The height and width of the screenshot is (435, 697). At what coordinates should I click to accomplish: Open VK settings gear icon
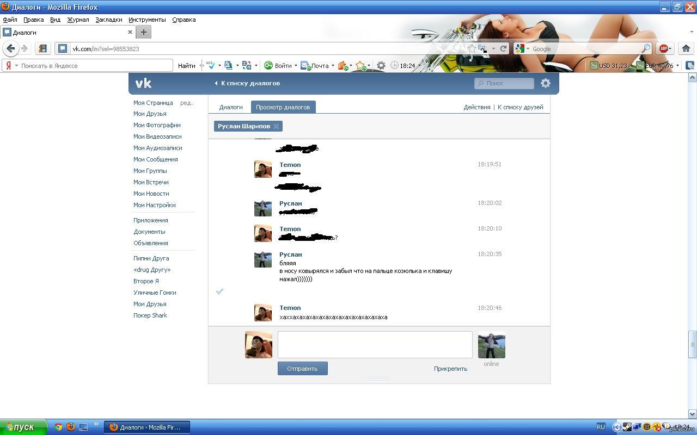click(x=545, y=83)
